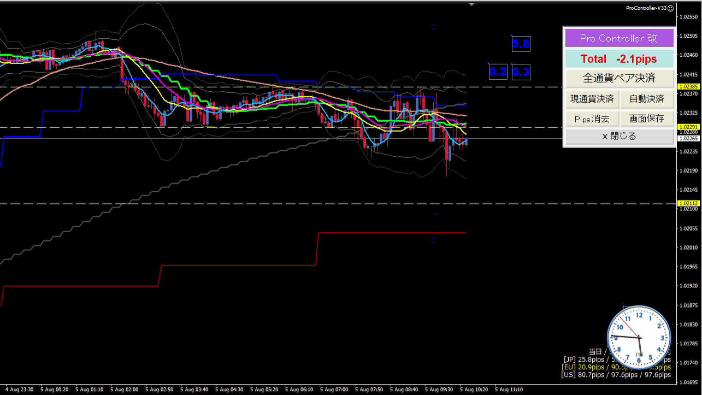The width and height of the screenshot is (702, 395).
Task: Close all currency pairs with 全通貨ペア決済
Action: coord(619,78)
